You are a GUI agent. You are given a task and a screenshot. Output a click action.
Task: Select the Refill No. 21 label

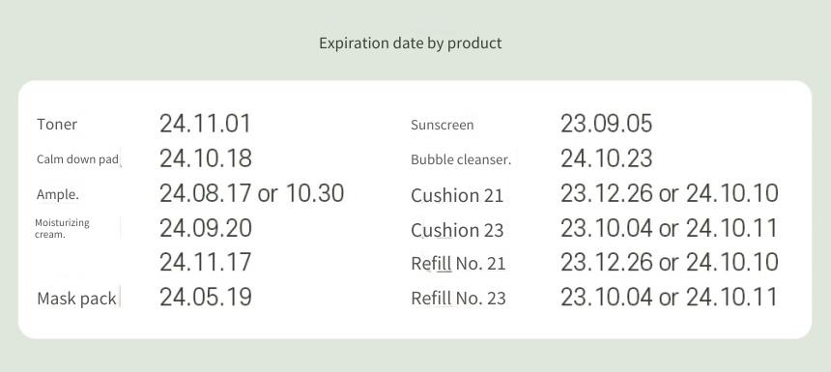pyautogui.click(x=458, y=264)
